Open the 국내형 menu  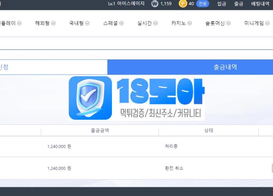tap(76, 23)
